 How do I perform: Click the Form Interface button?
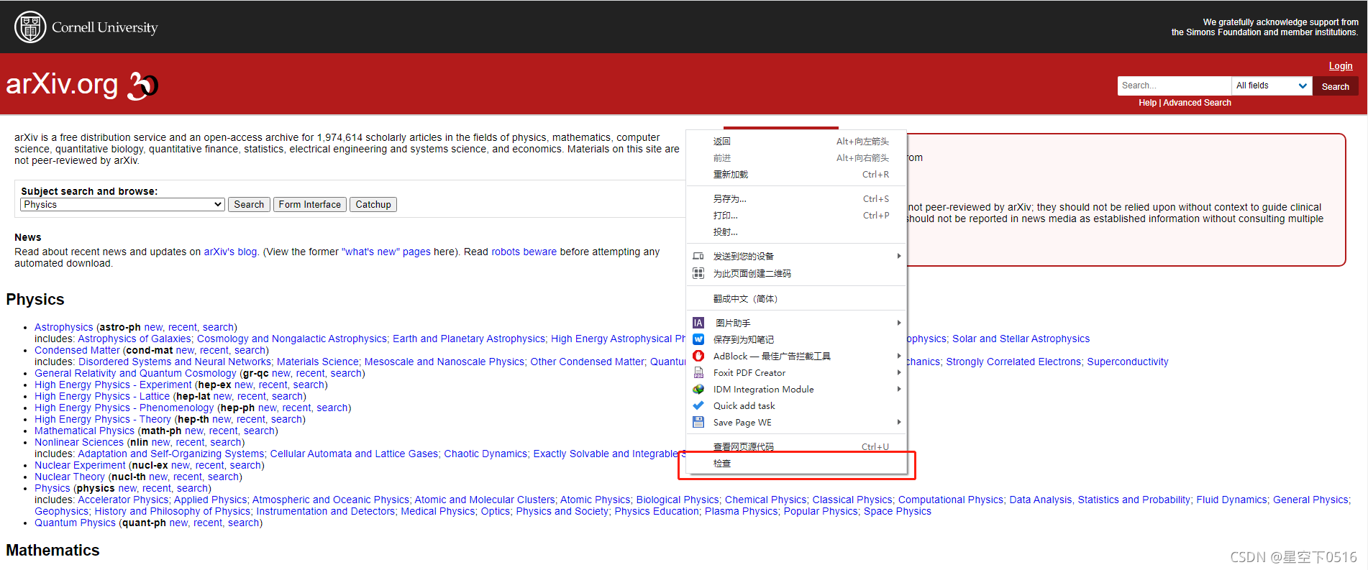(309, 204)
